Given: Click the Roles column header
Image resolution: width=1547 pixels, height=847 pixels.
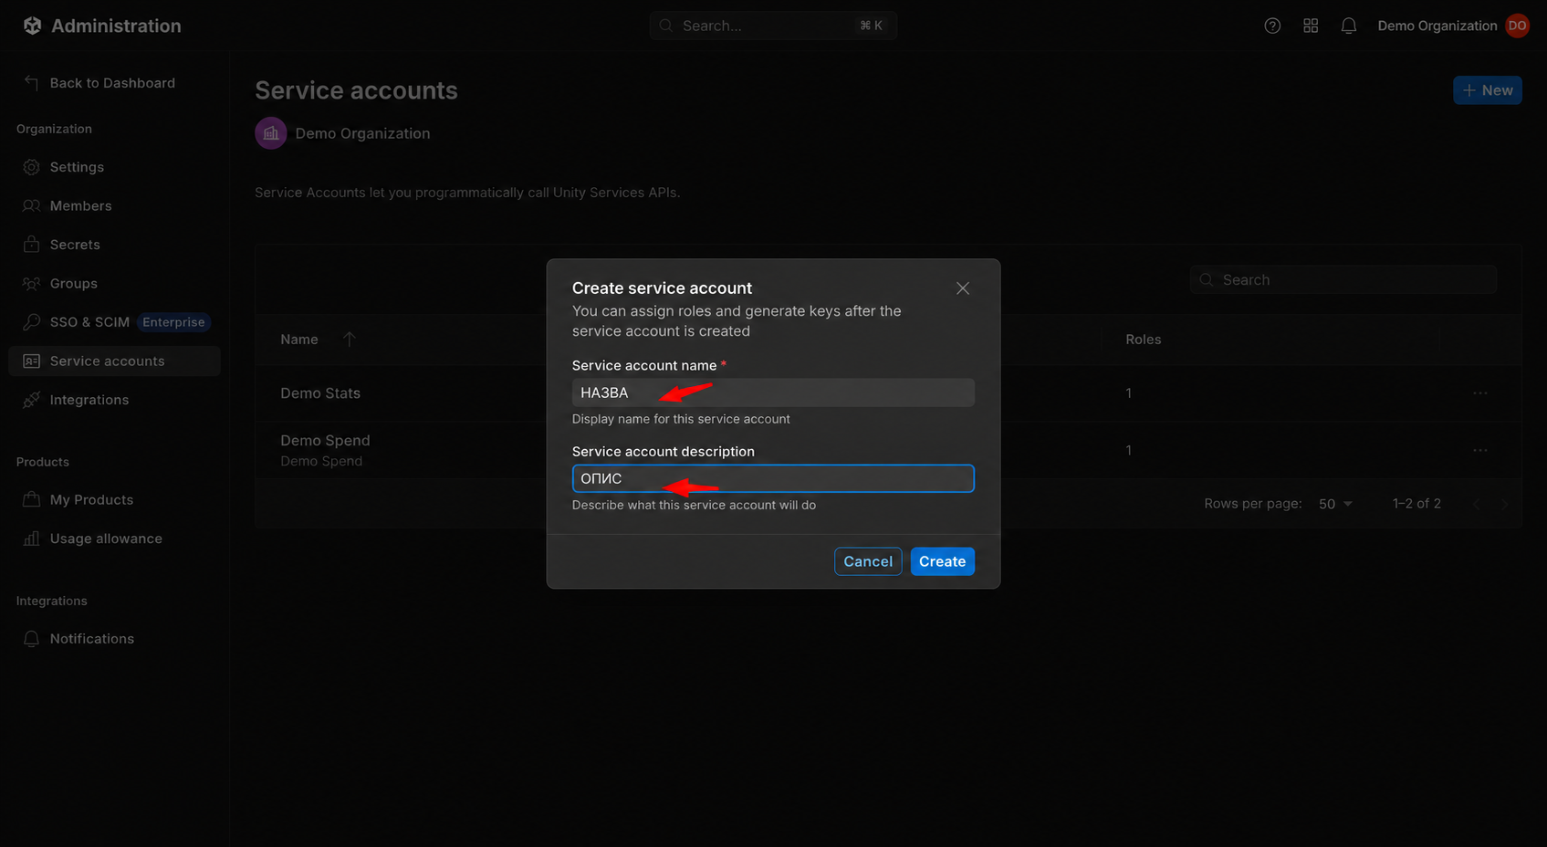Looking at the screenshot, I should 1144,340.
